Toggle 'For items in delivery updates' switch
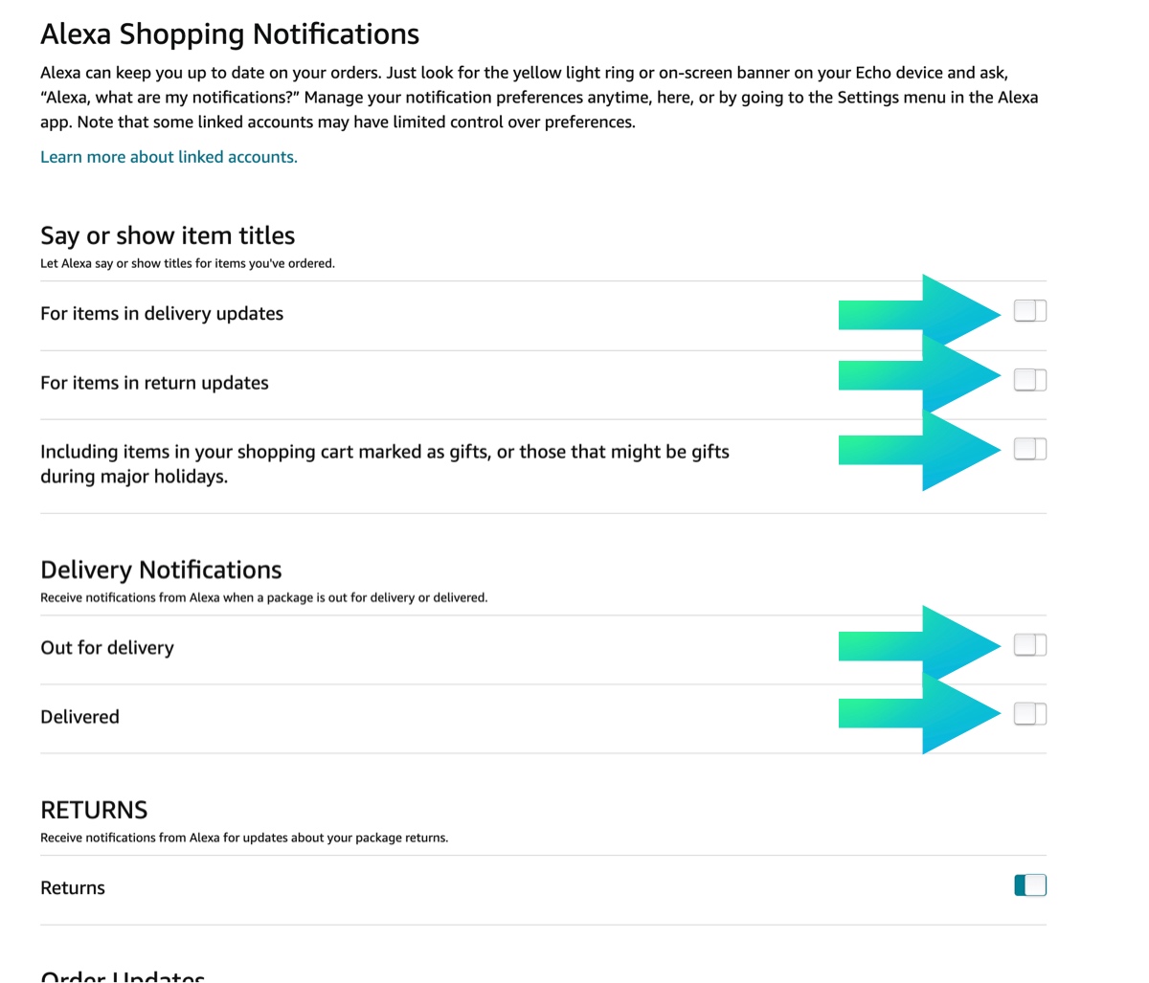1149x983 pixels. (1029, 311)
